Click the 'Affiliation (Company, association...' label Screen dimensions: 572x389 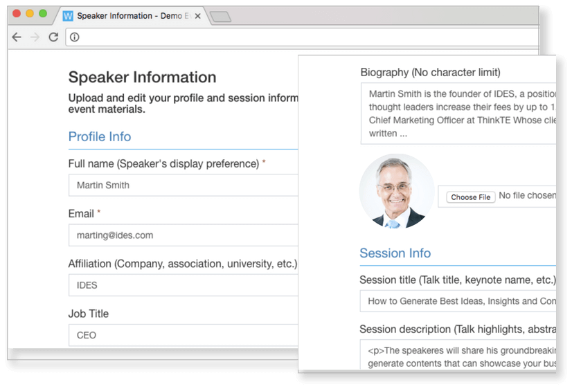(x=183, y=264)
